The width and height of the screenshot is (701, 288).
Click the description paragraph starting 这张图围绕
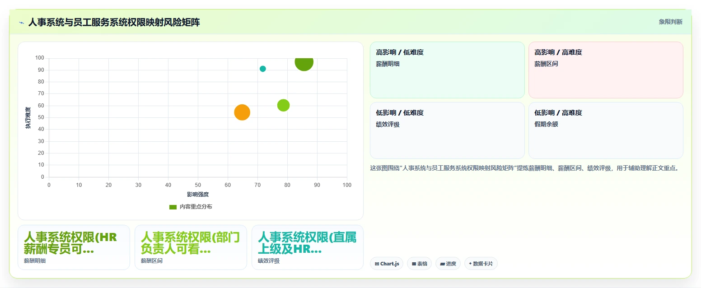point(524,168)
